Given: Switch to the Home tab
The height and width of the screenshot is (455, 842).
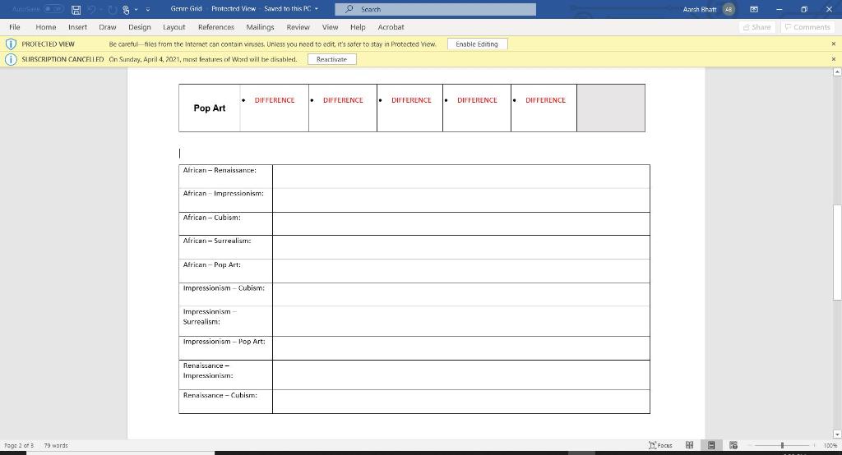Looking at the screenshot, I should tap(46, 27).
